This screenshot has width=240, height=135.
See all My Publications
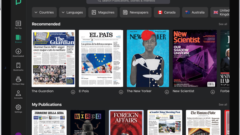point(223,105)
